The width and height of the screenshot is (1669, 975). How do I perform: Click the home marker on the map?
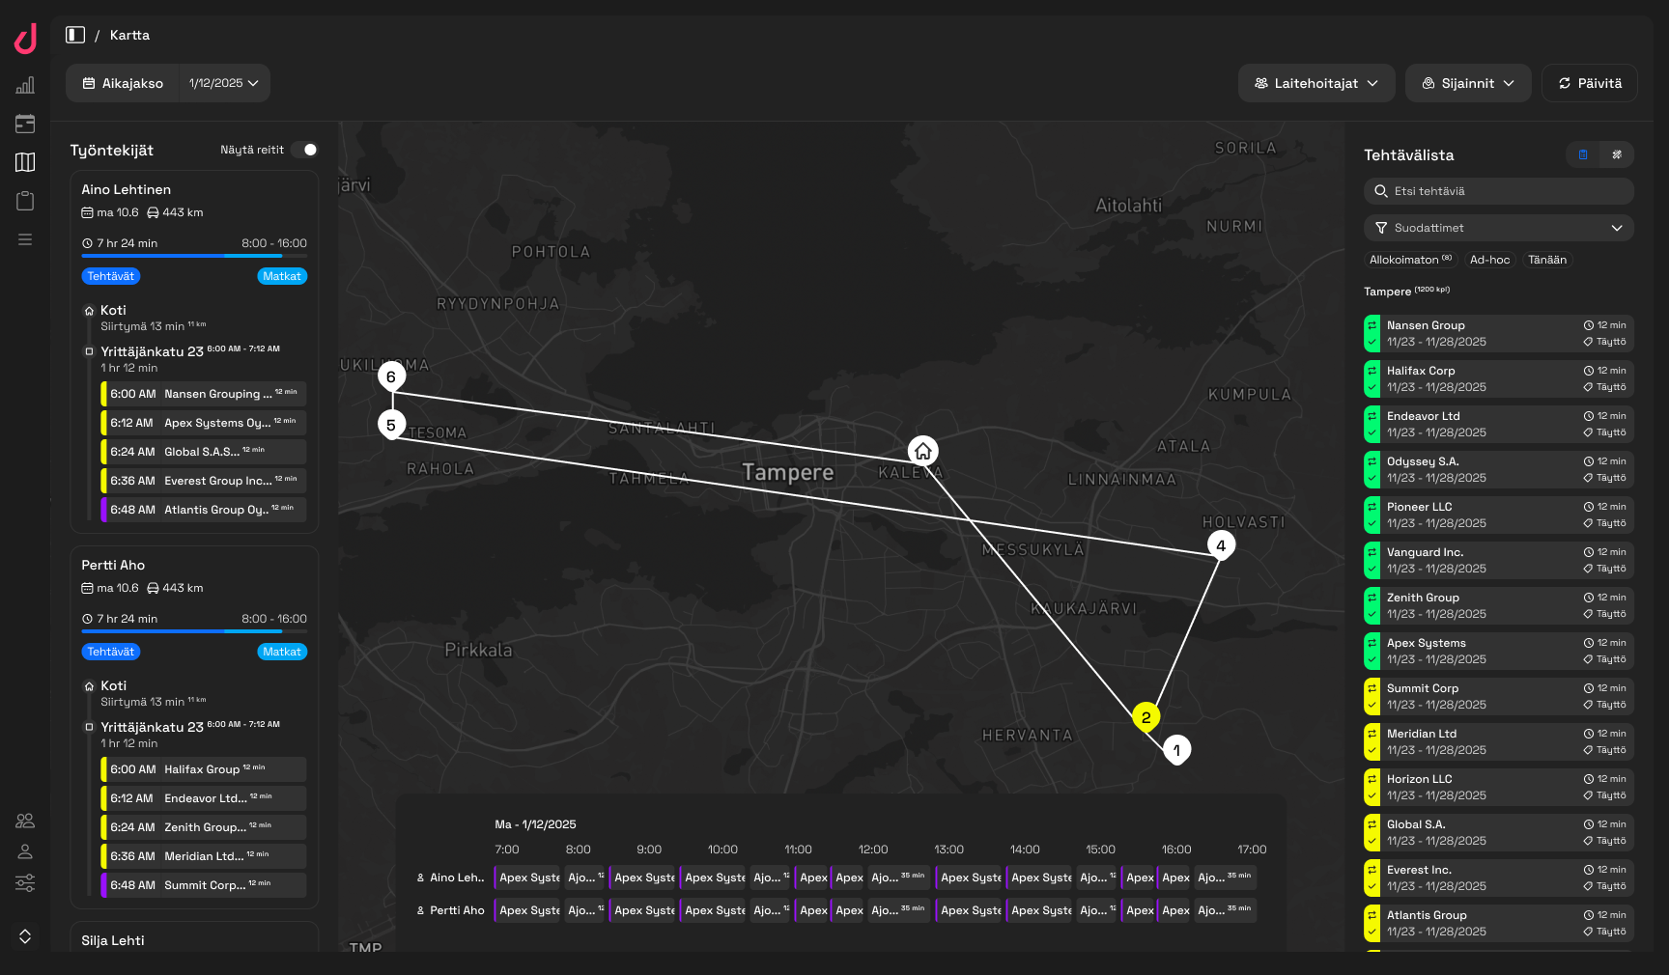click(923, 451)
